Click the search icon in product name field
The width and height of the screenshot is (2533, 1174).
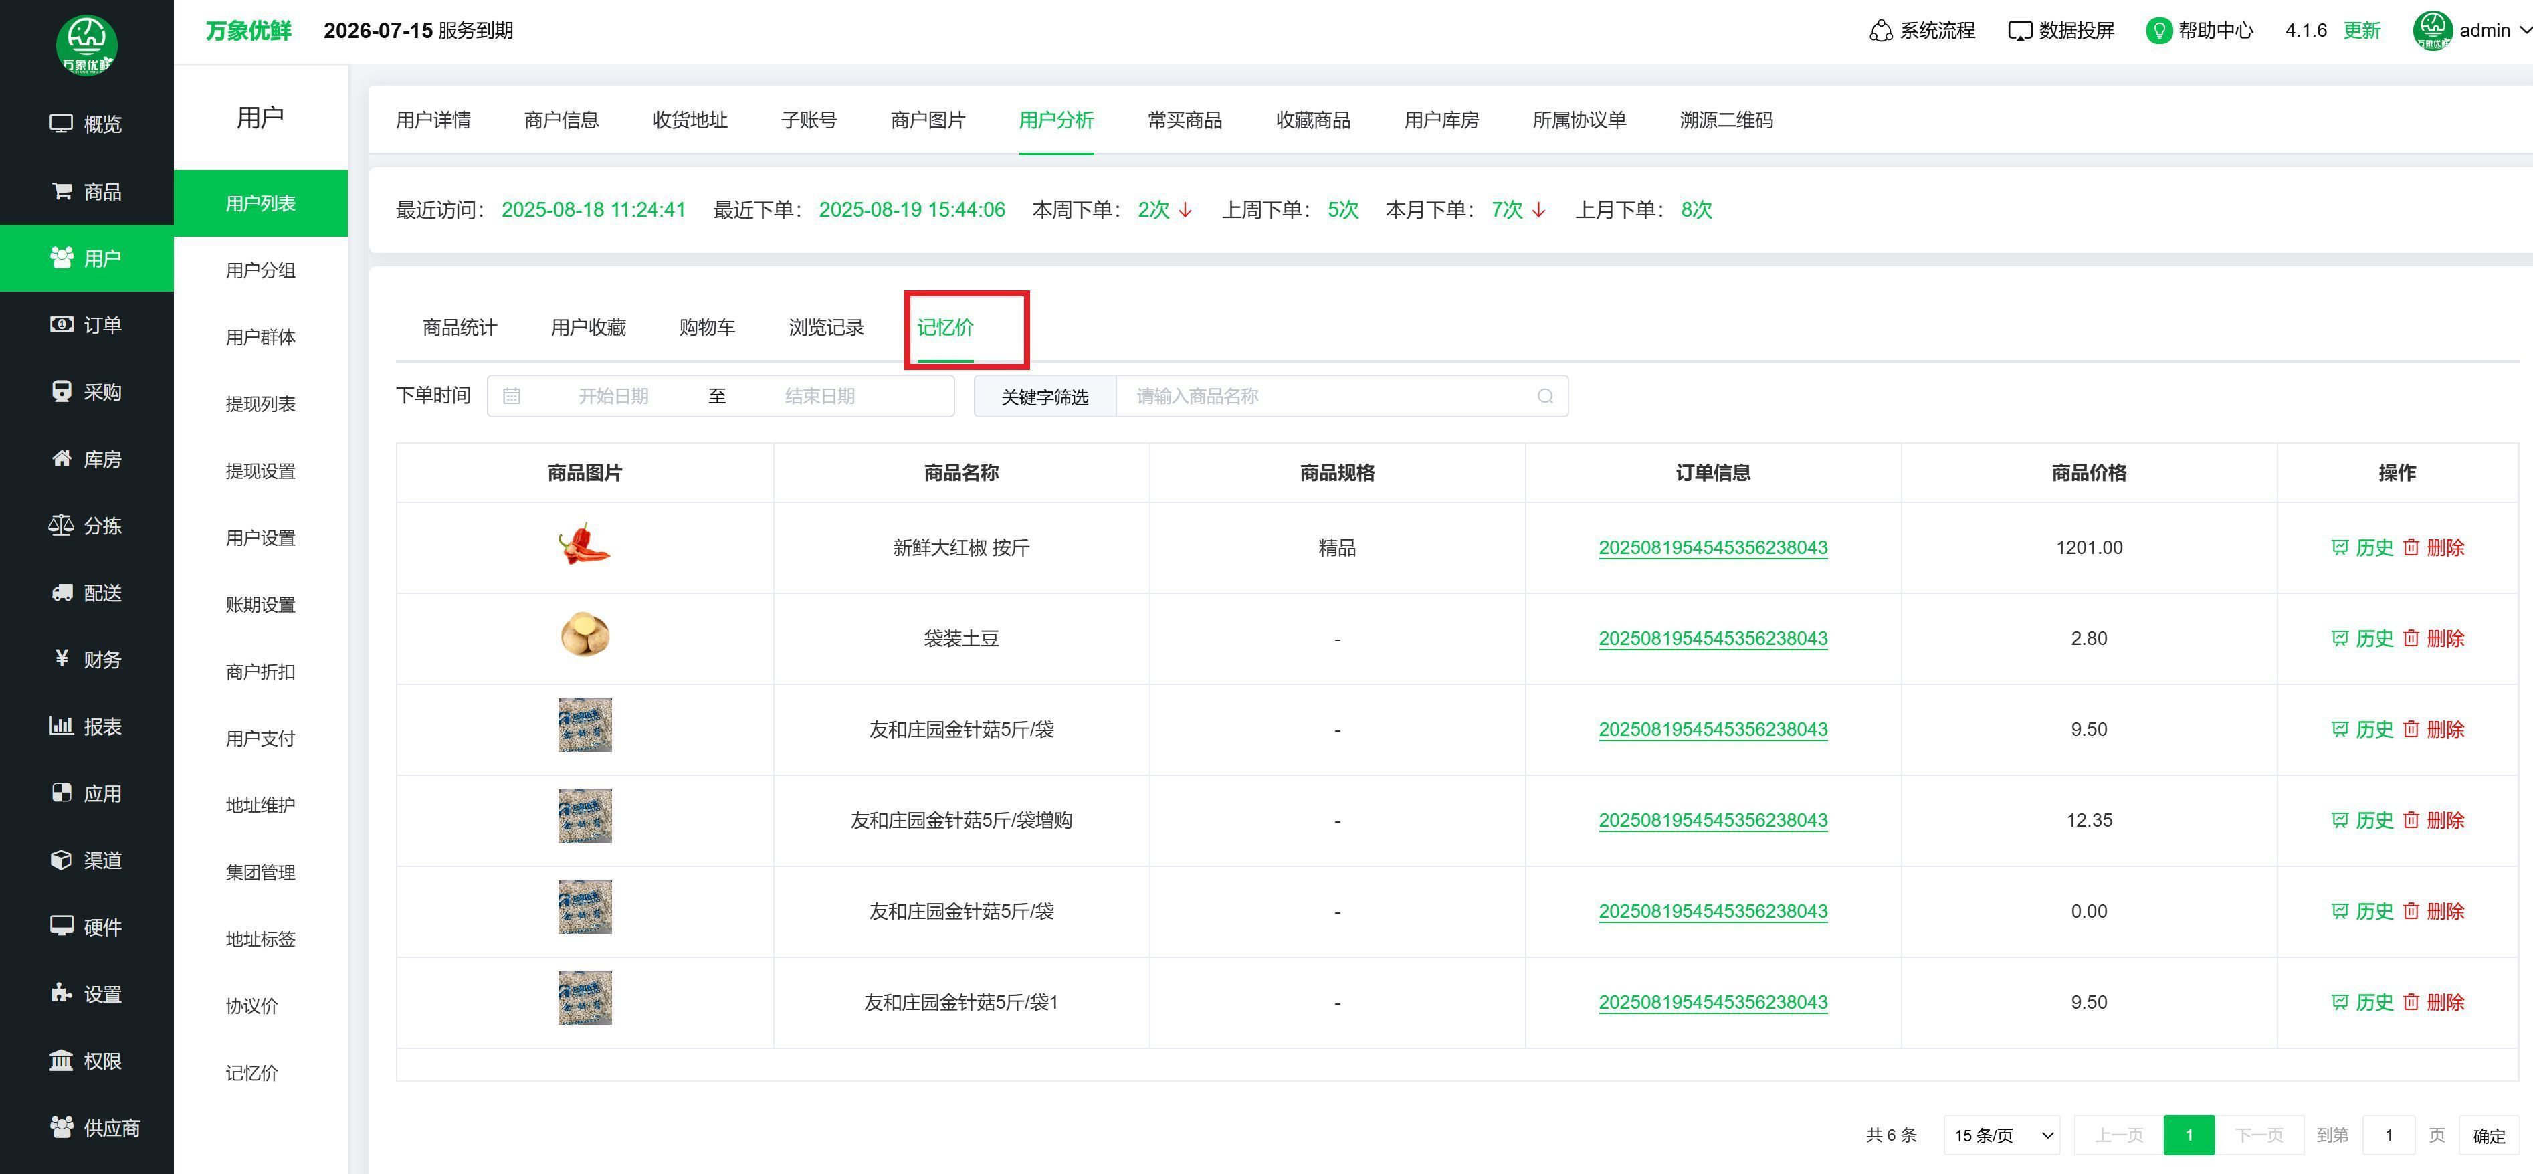coord(1545,396)
